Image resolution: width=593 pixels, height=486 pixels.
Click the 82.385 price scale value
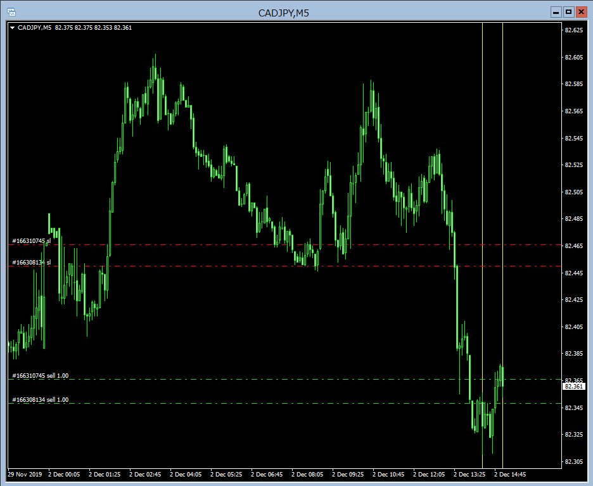click(574, 354)
